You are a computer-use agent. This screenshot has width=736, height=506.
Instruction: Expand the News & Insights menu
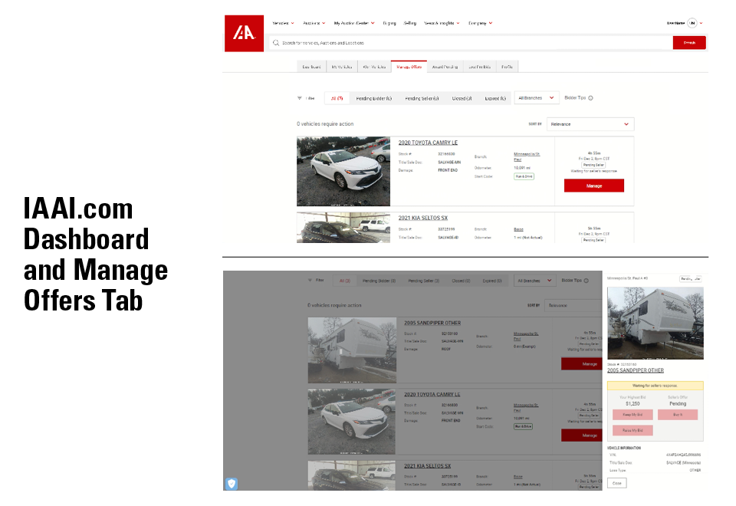442,23
